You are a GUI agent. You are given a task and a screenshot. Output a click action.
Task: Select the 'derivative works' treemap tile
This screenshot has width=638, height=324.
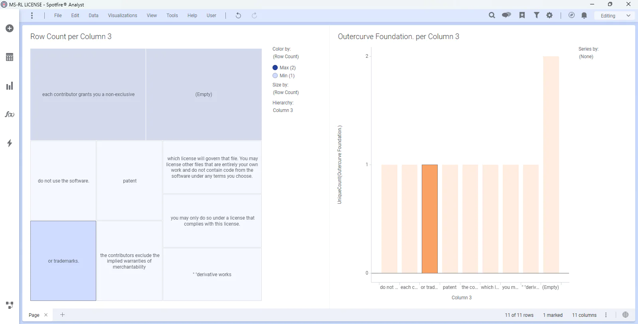tap(212, 274)
